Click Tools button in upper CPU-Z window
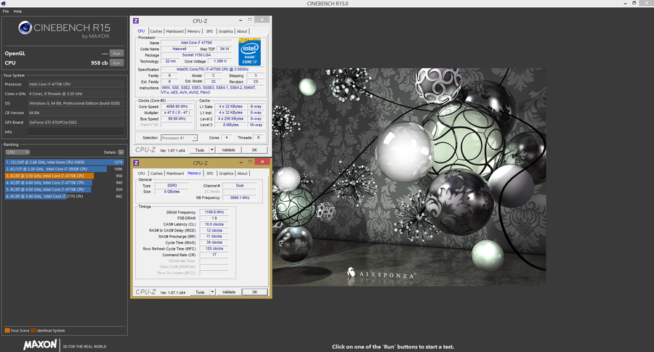 tap(200, 150)
